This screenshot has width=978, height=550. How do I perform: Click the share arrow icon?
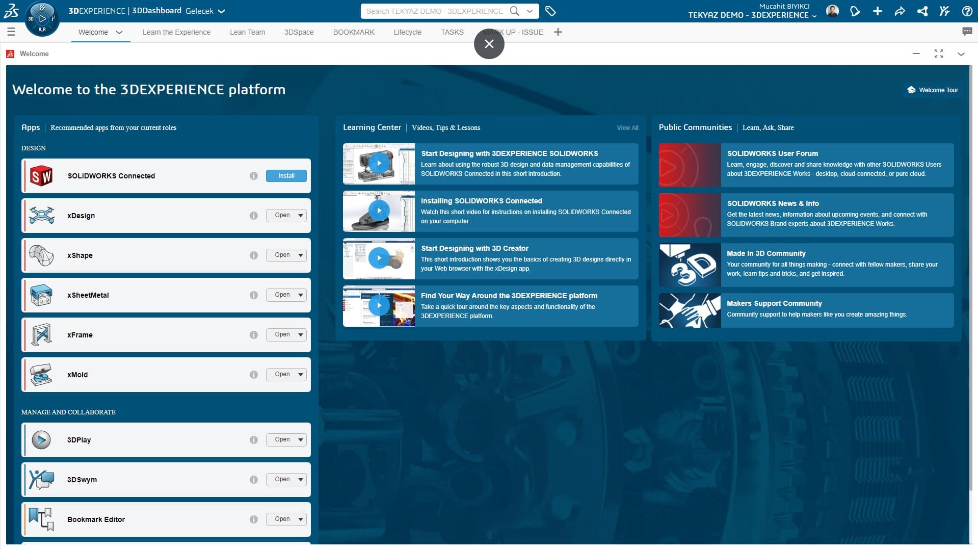tap(900, 11)
